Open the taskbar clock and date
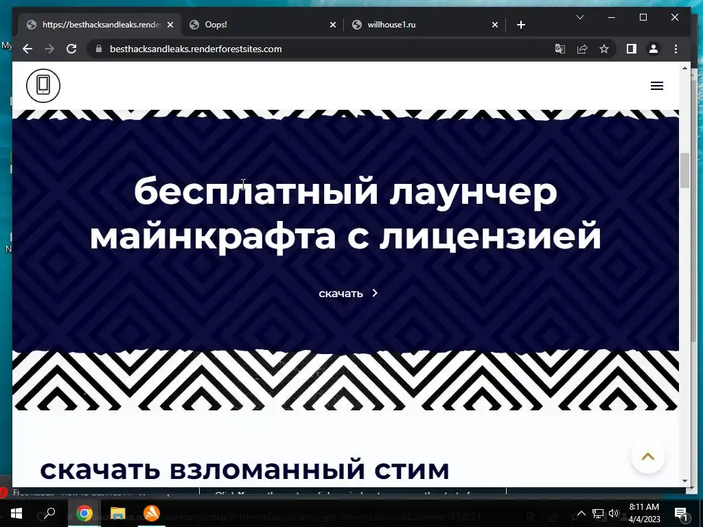Screen dimensions: 703x527 (x=644, y=513)
